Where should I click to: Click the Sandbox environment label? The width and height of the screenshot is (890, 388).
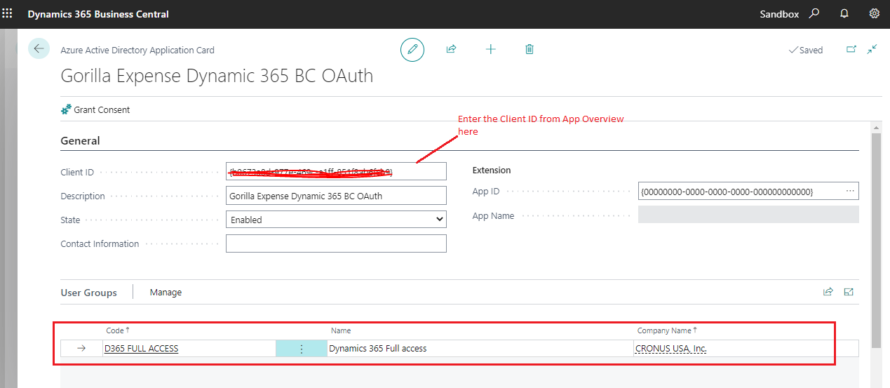point(779,14)
